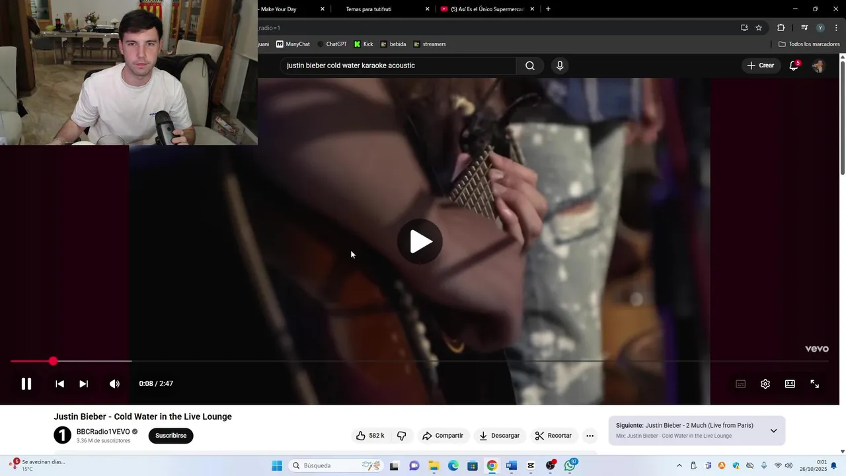Open the ManyChat bookmark
Viewport: 846px width, 476px height.
pyautogui.click(x=293, y=44)
